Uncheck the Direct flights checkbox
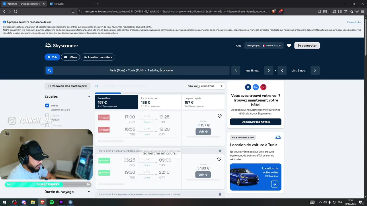 47,106
